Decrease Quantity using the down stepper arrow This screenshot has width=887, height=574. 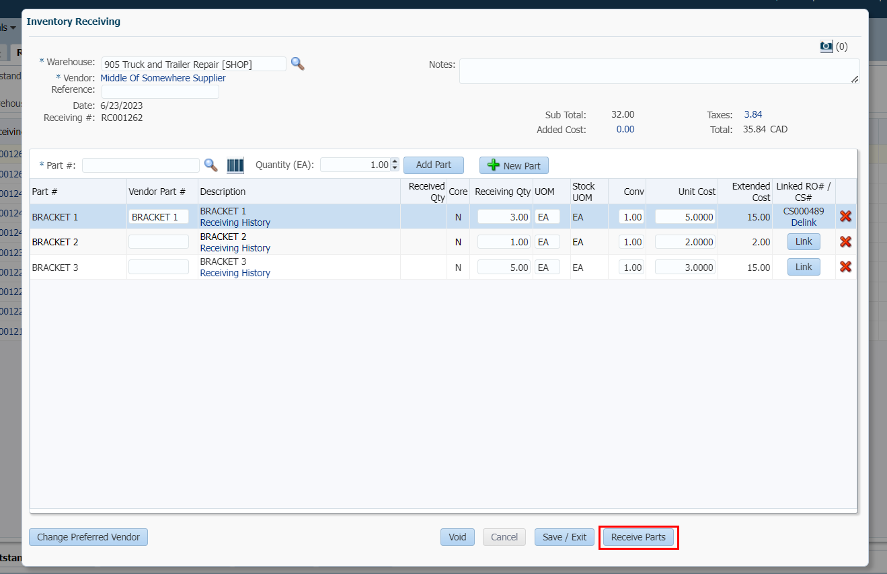[395, 168]
